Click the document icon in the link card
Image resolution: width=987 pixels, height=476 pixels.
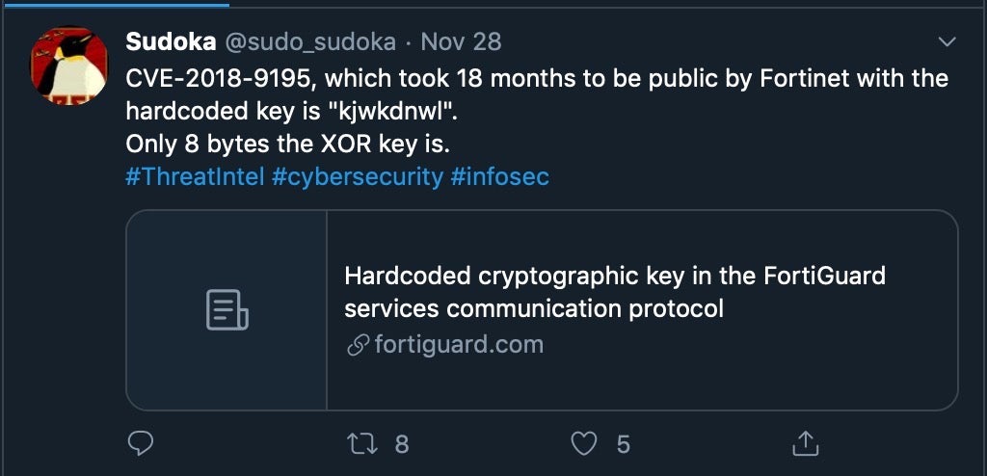(x=227, y=310)
